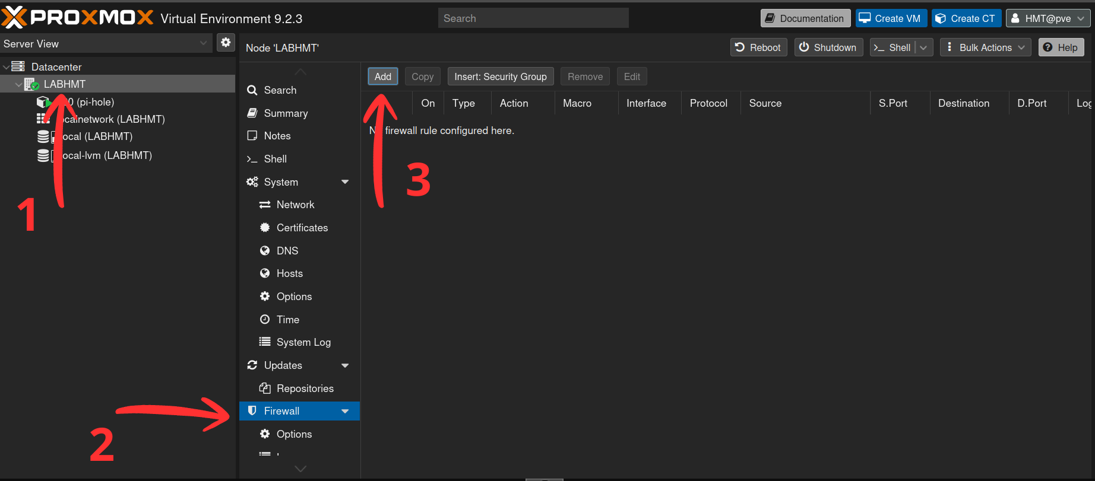
Task: Click the System gears icon
Action: (252, 181)
